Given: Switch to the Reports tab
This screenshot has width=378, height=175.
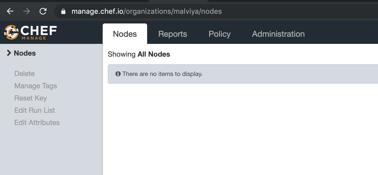Looking at the screenshot, I should point(173,34).
